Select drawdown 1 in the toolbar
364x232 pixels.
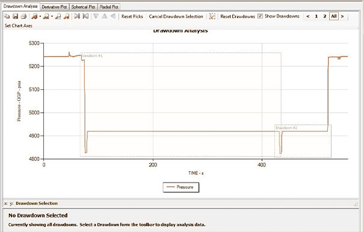(316, 16)
